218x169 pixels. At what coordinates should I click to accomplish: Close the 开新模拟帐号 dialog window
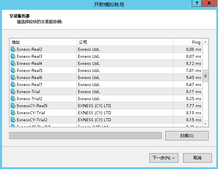click(x=209, y=3)
